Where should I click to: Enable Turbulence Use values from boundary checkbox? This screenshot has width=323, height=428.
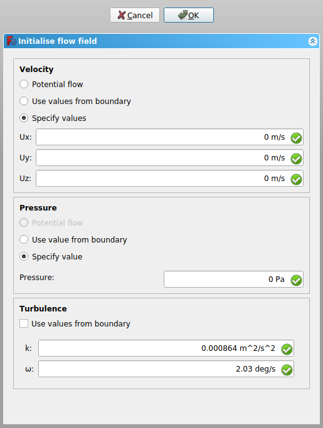[x=24, y=323]
